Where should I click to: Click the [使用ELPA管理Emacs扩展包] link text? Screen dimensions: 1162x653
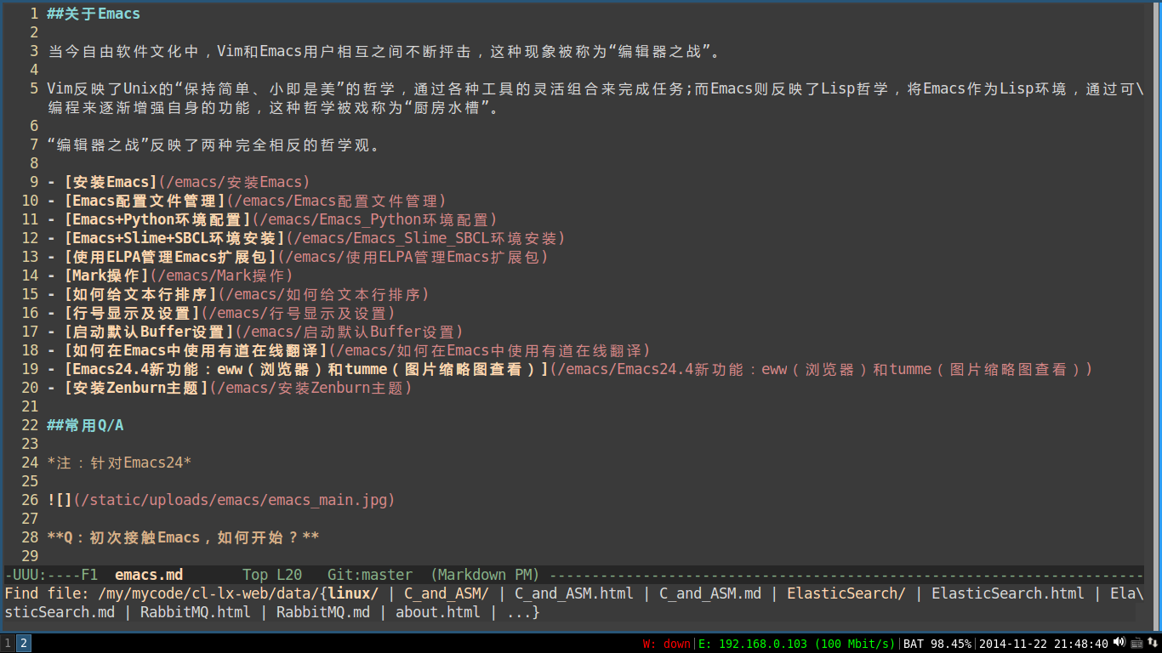click(x=170, y=257)
